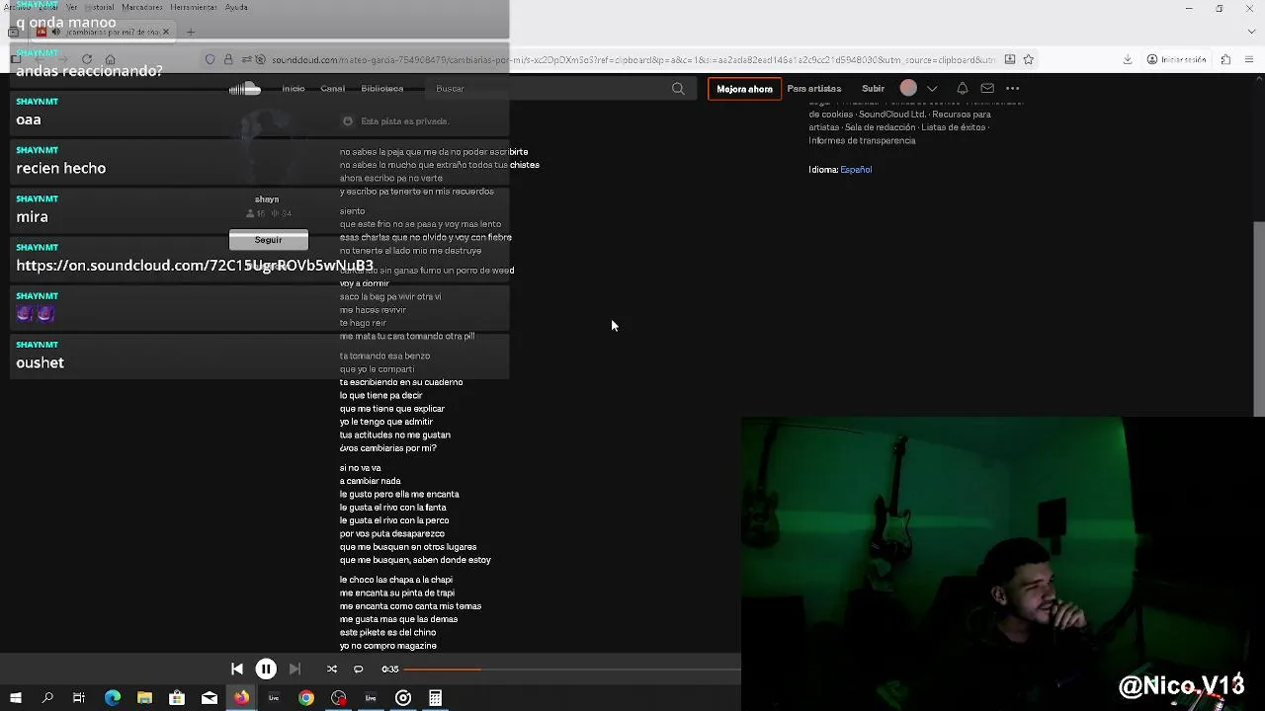Click the lyric line '¿vos cambiarias por mi?'
Viewport: 1265px width, 711px height.
tap(387, 448)
